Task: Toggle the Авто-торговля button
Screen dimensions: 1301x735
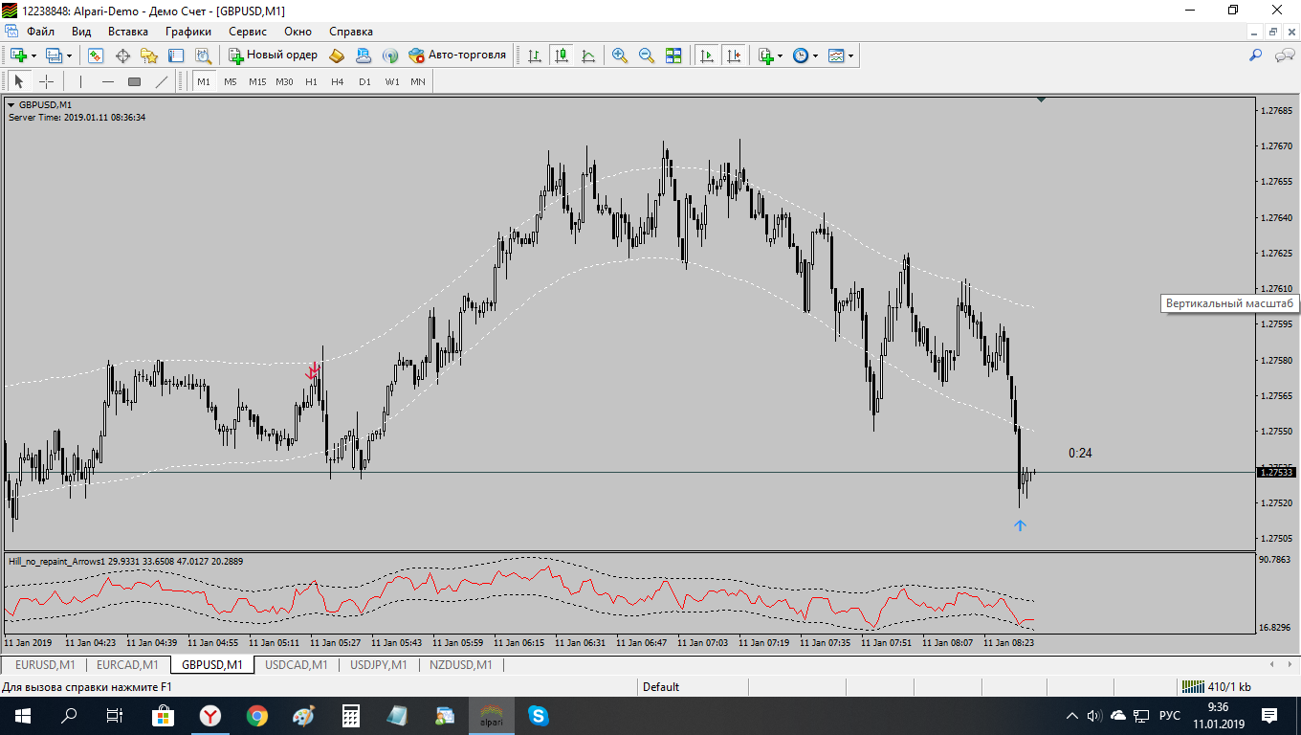Action: [457, 56]
